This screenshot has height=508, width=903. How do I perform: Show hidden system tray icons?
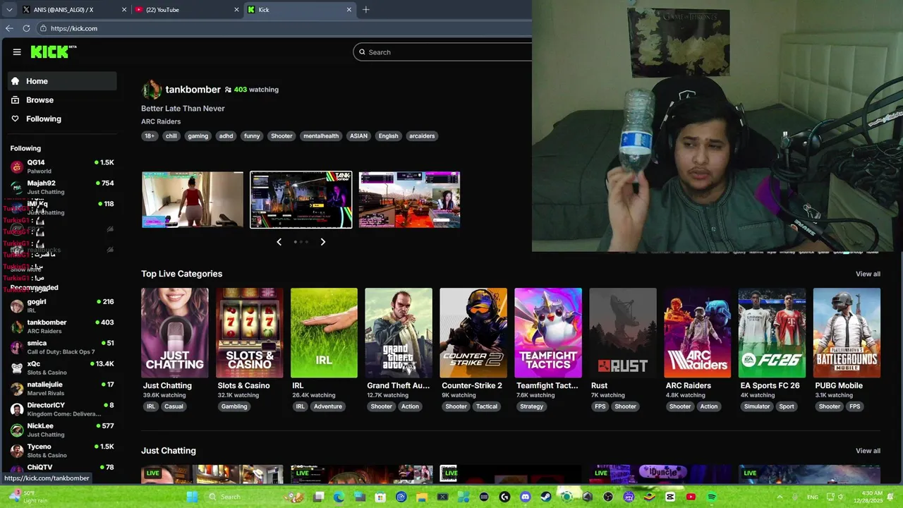tap(780, 497)
